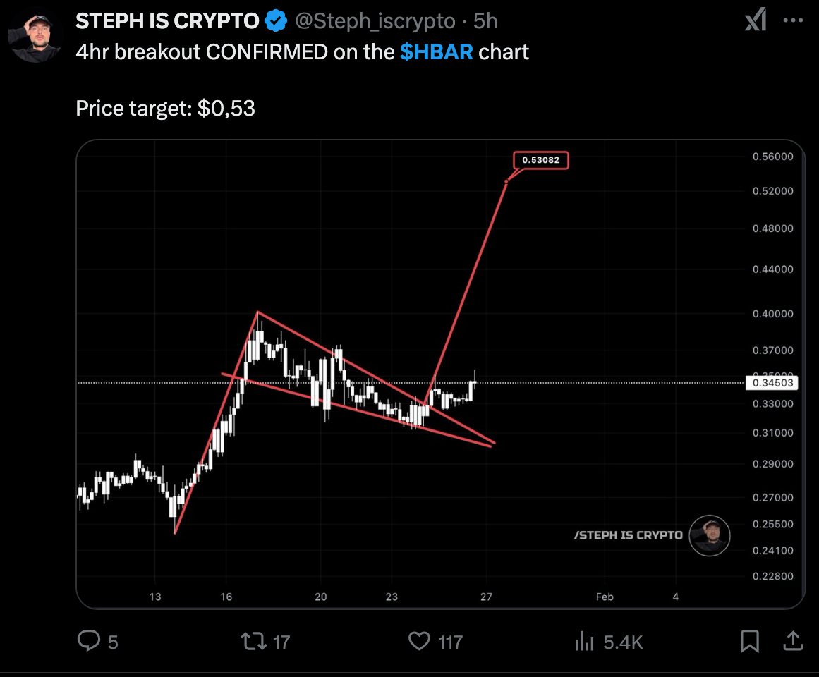Screen dimensions: 819x677
Task: Open the STEPH IS CRYPTO display name
Action: point(167,21)
